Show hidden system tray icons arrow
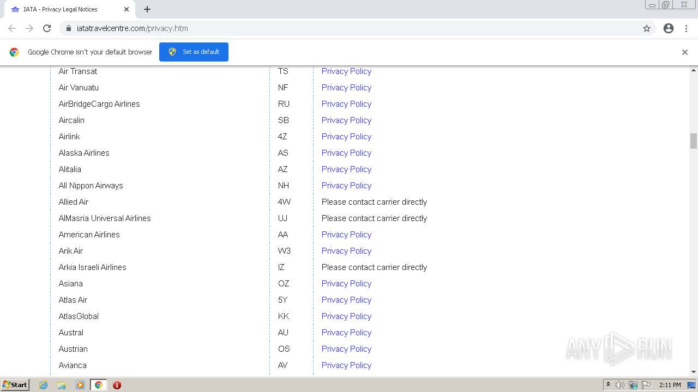This screenshot has height=392, width=698. tap(608, 385)
